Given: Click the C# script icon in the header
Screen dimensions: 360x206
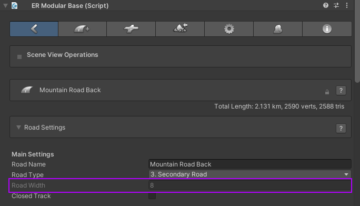Looking at the screenshot, I should coord(14,5).
